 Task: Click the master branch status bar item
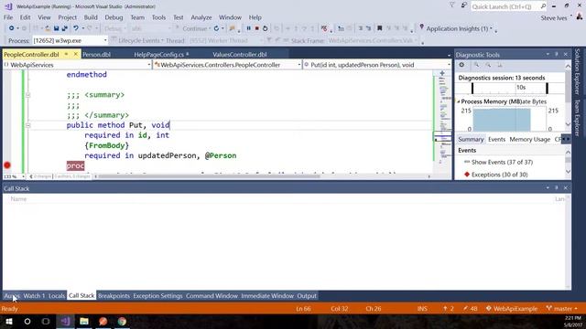[x=561, y=309]
